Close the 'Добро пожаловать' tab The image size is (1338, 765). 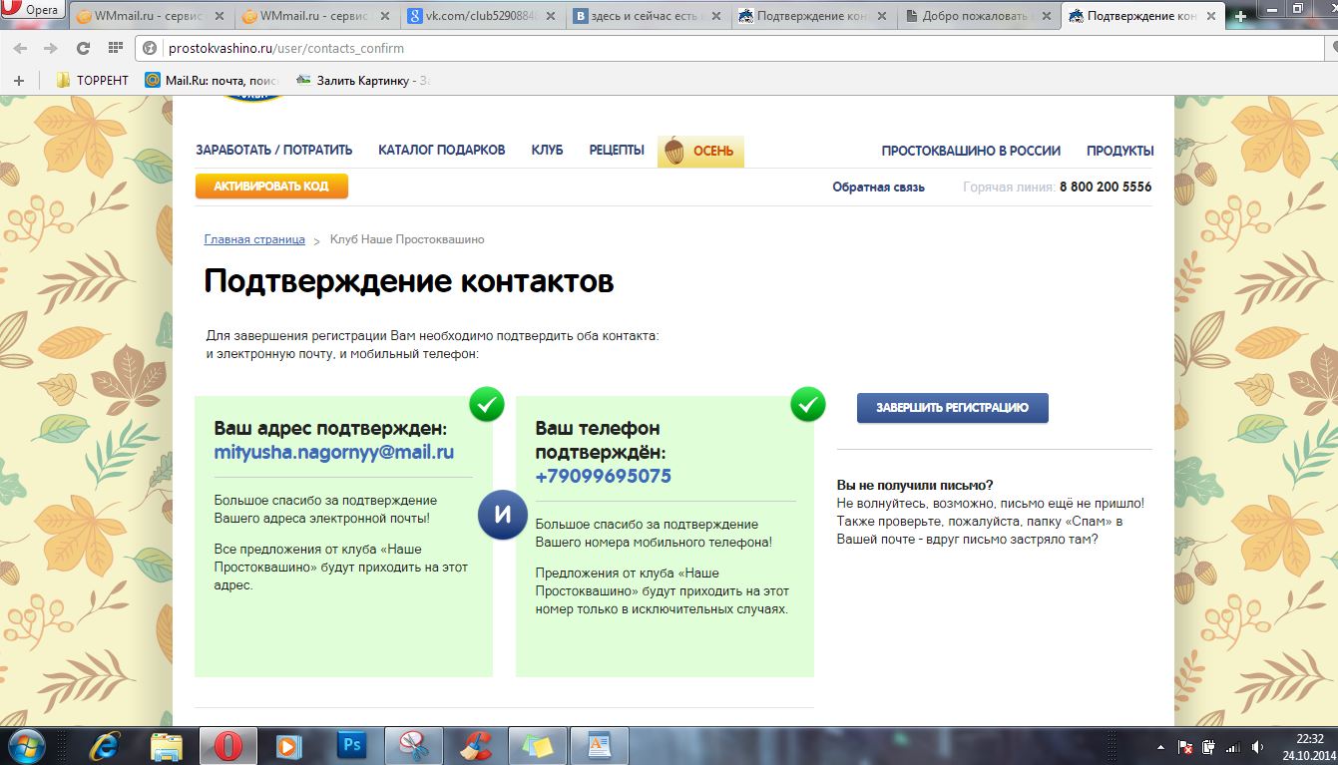click(1045, 16)
